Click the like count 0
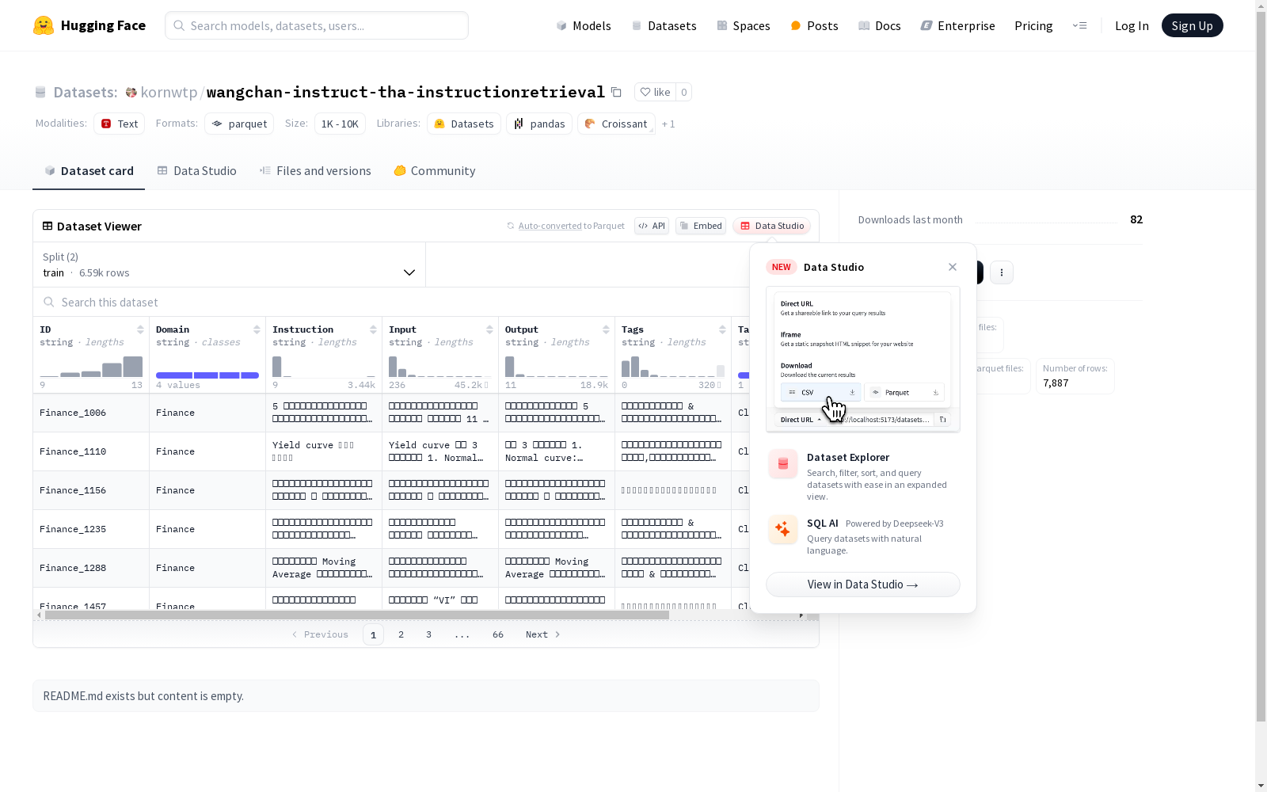The height and width of the screenshot is (792, 1267). 684,92
